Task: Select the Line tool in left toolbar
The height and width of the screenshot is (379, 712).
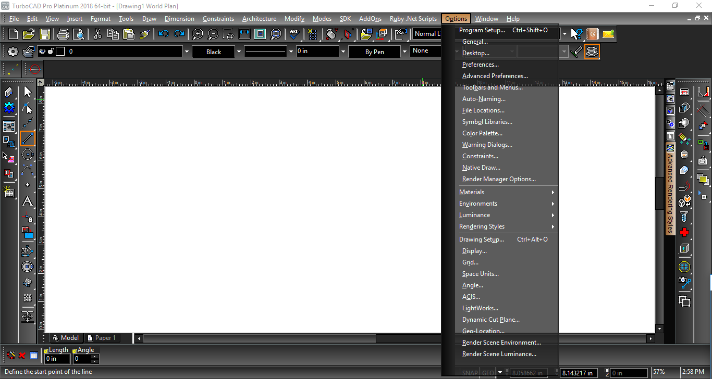Action: pyautogui.click(x=28, y=138)
